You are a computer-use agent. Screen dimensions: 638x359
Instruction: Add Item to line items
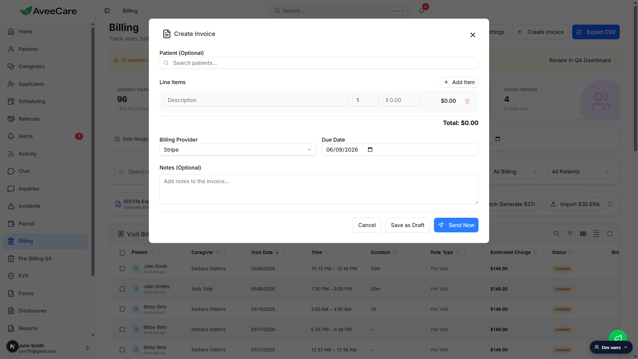coord(459,82)
